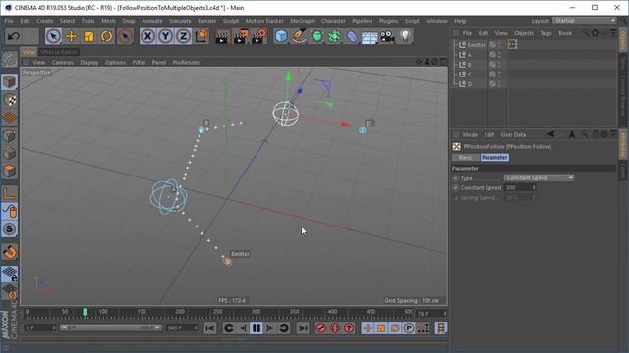Click the Constant Speed value field
Screen dimensions: 629x353
pyautogui.click(x=517, y=187)
